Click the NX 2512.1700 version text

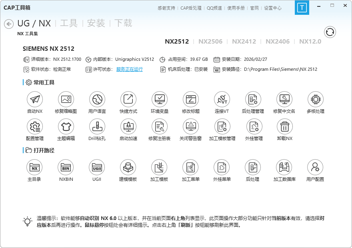[67, 59]
